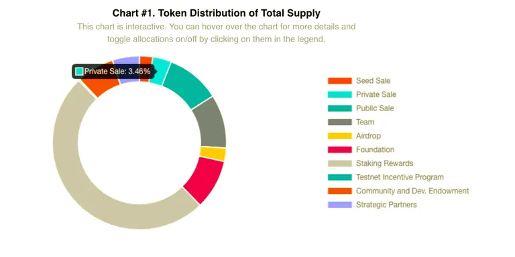This screenshot has height=257, width=515.
Task: Toggle the Public Sale legend entry
Action: (x=375, y=108)
